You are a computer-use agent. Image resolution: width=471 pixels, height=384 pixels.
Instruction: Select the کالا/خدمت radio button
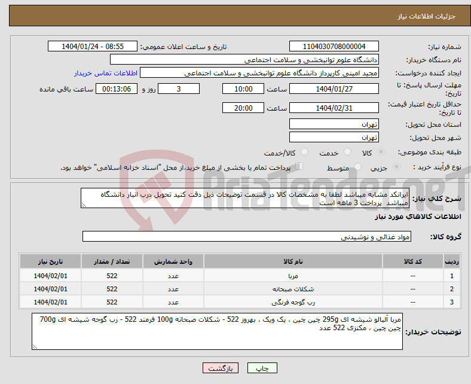pos(304,152)
